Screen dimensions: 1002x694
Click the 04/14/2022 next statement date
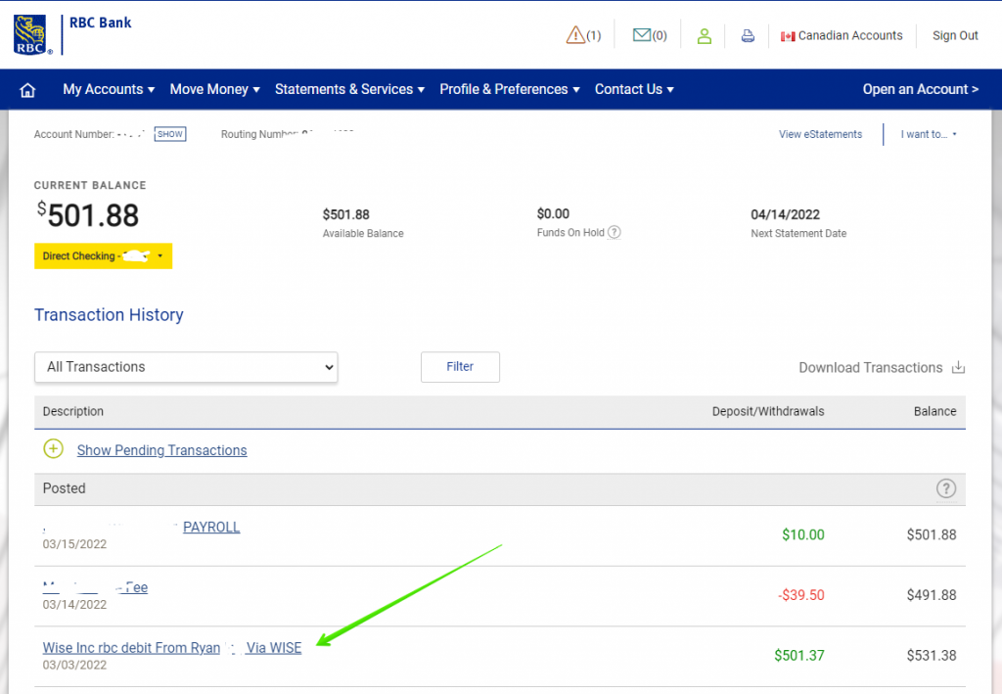point(785,214)
